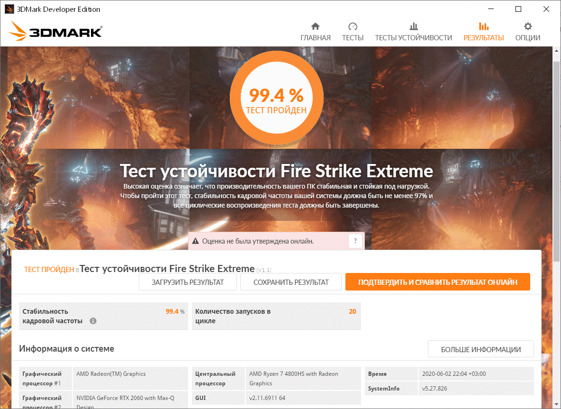The width and height of the screenshot is (561, 409).
Task: Click the 3DMark logo
Action: pos(55,31)
